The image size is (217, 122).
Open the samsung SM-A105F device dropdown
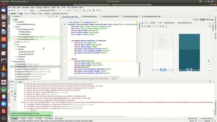47,11
